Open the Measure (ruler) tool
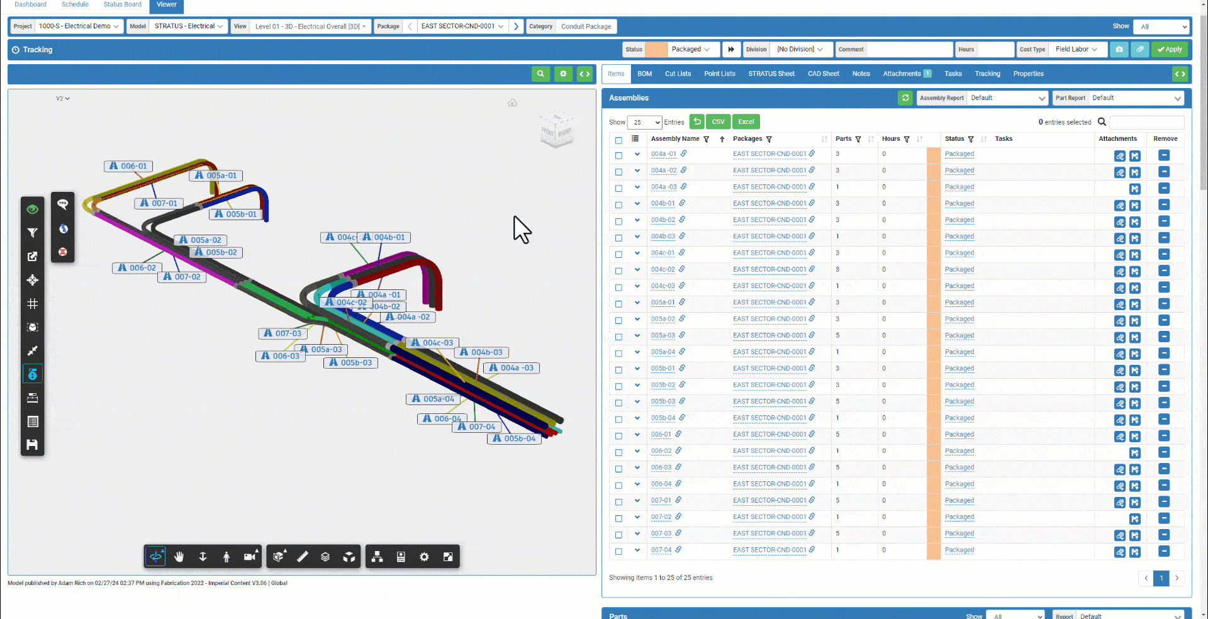 (303, 556)
